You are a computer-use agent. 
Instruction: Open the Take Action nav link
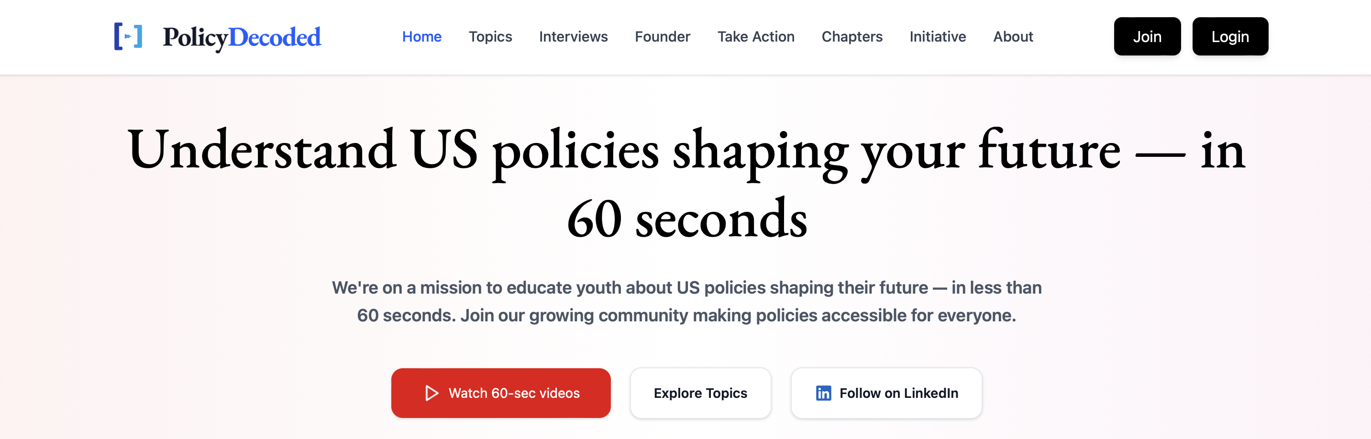click(x=756, y=37)
